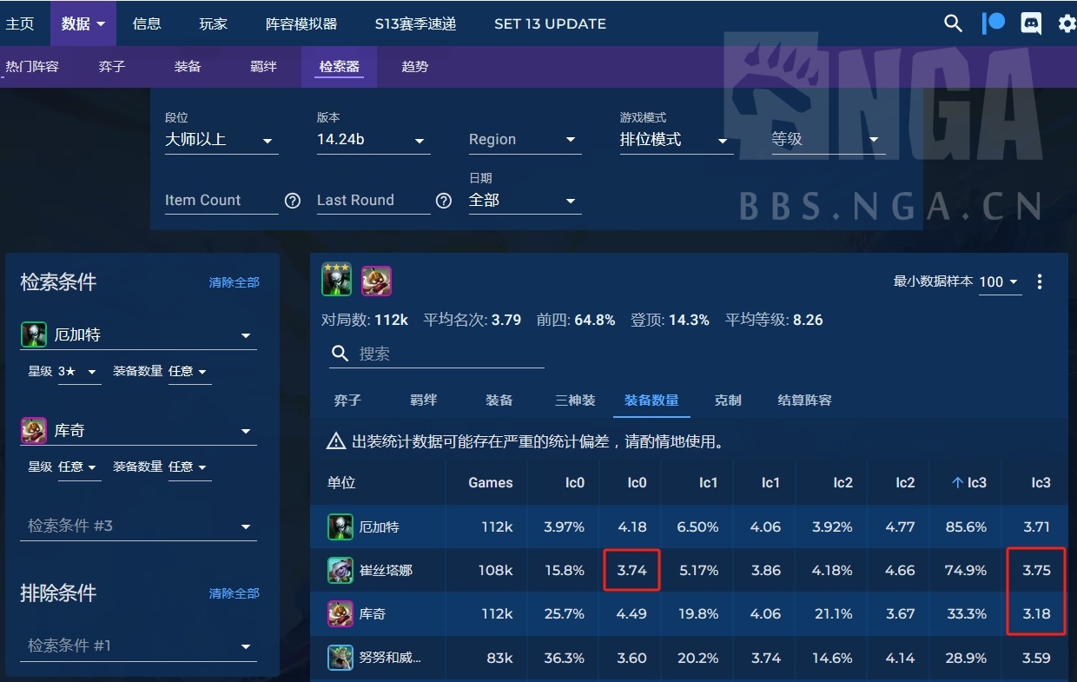Open 信息 in top navigation
The height and width of the screenshot is (682, 1077).
[147, 23]
